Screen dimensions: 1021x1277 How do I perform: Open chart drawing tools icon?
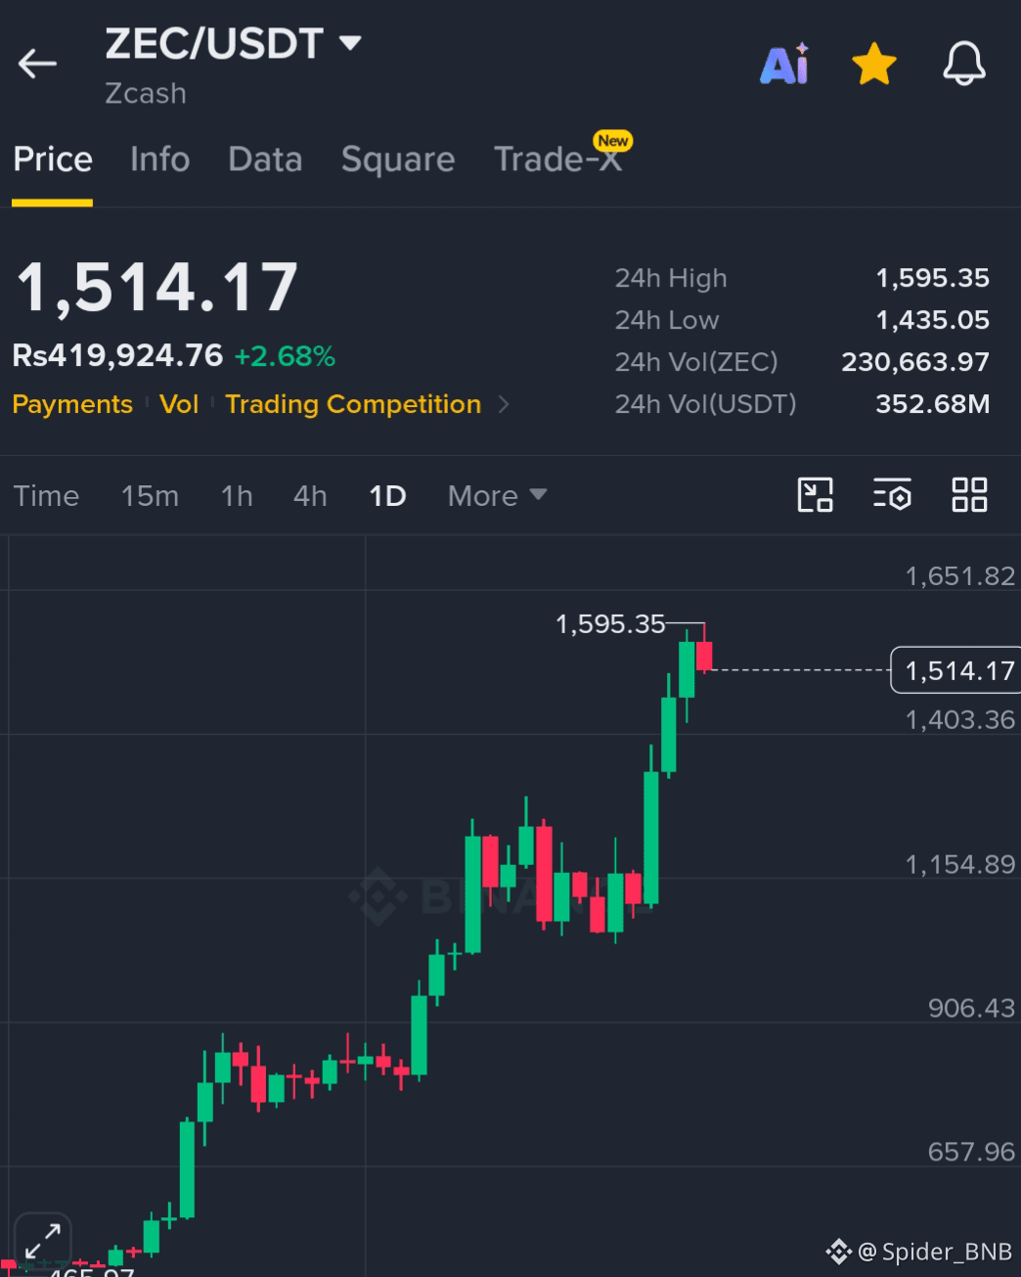(x=815, y=495)
